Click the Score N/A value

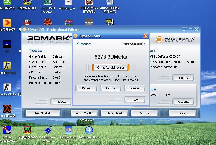click(168, 95)
